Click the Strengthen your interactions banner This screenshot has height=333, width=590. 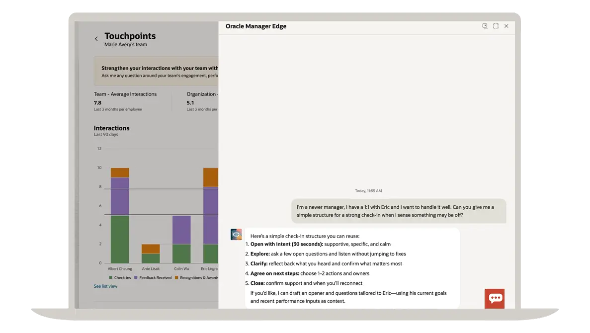tap(156, 72)
